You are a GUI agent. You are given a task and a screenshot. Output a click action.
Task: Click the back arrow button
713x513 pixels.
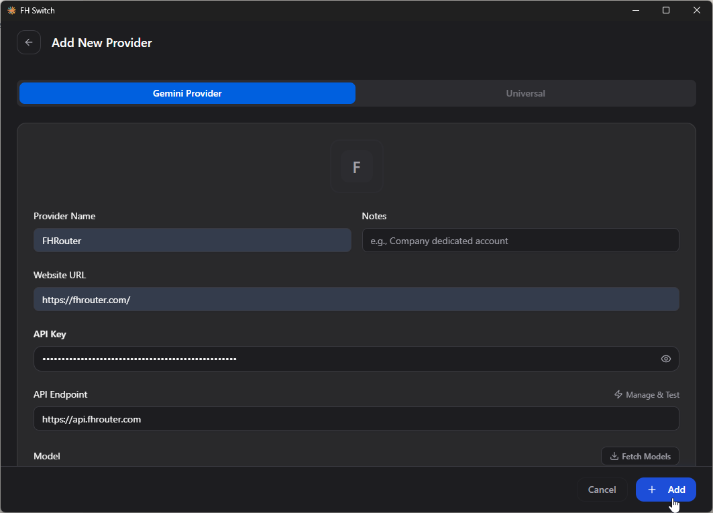(x=29, y=42)
